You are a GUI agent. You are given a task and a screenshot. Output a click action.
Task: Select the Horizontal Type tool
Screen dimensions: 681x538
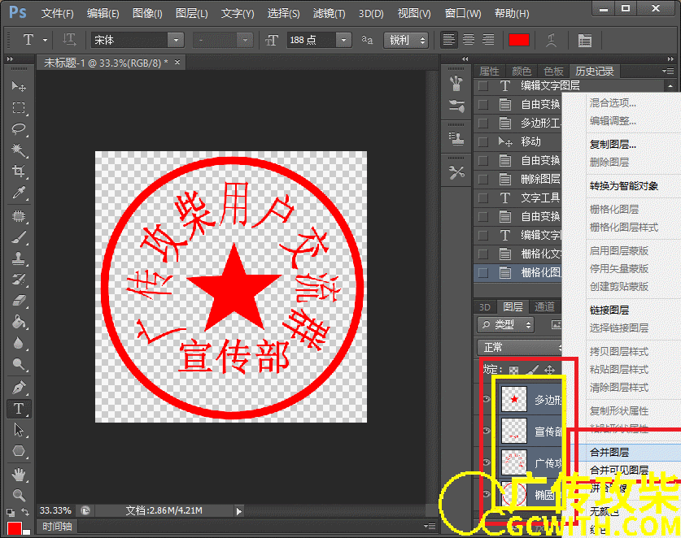(x=19, y=409)
